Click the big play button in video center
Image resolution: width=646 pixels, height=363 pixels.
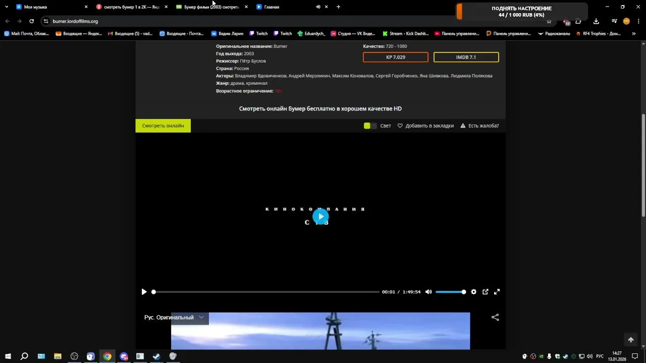click(x=320, y=217)
